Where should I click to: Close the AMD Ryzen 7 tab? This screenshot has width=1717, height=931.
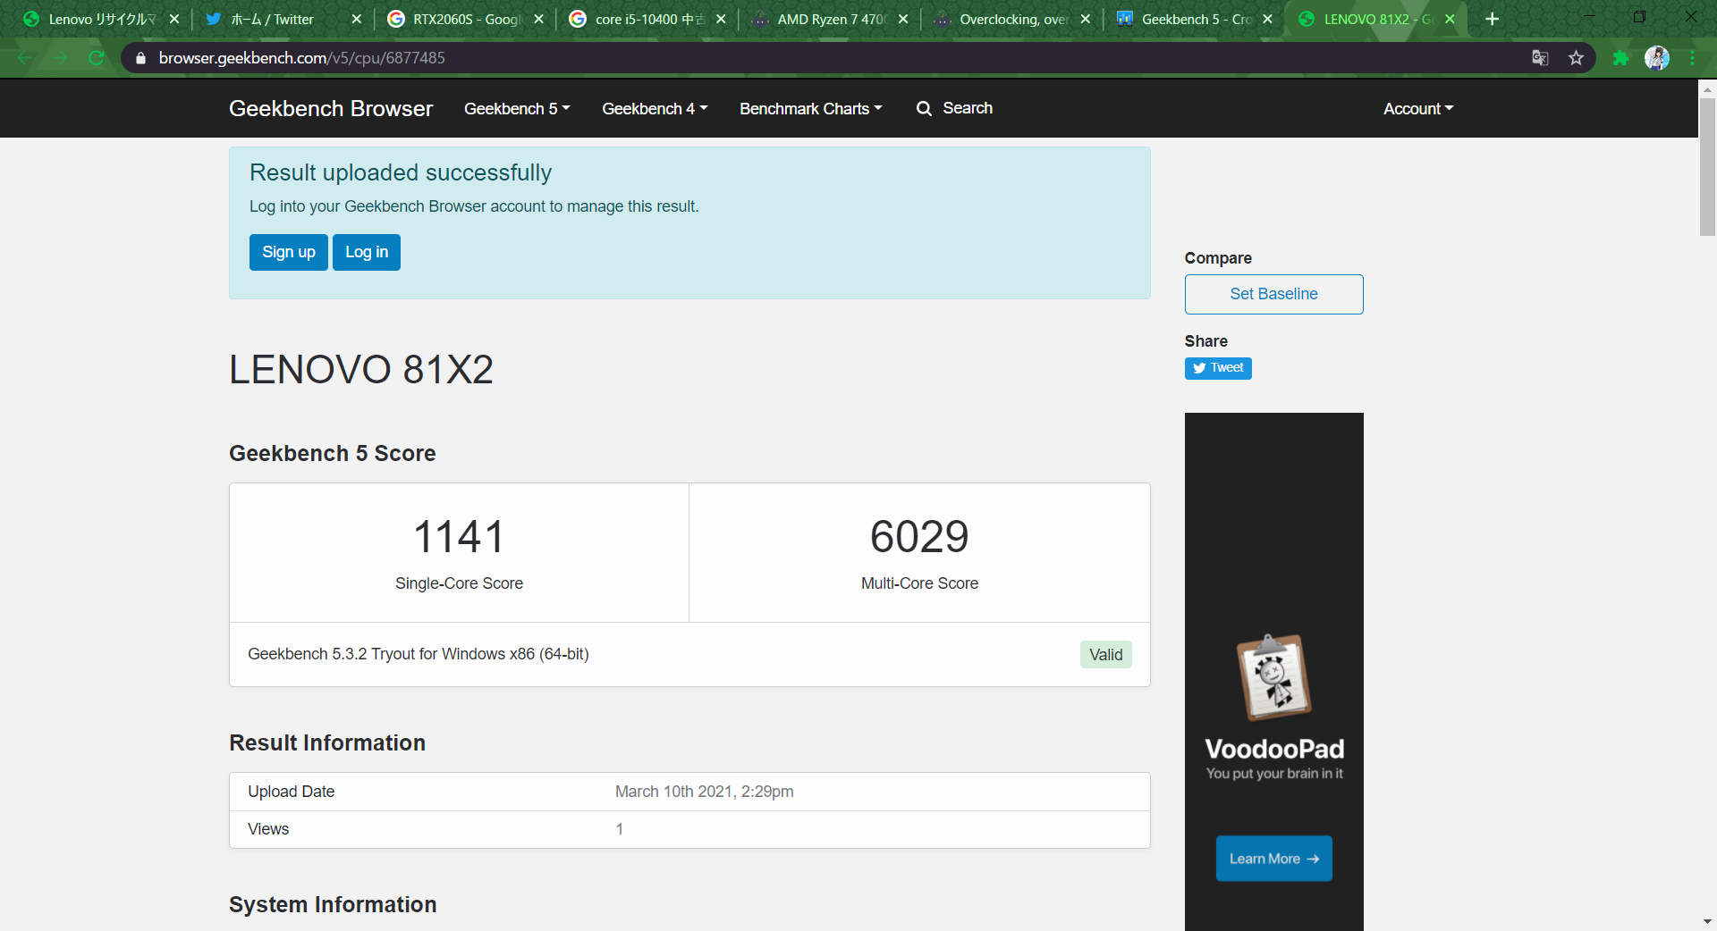pyautogui.click(x=903, y=19)
